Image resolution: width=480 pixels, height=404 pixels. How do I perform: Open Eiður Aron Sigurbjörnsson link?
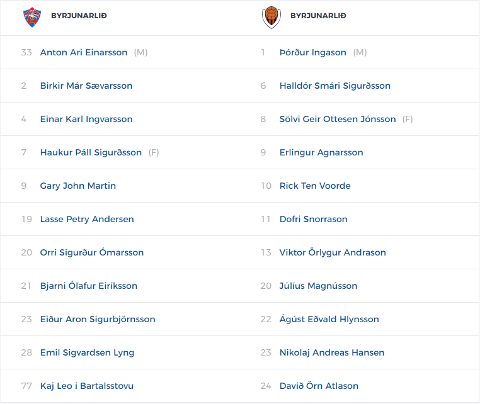click(x=98, y=319)
